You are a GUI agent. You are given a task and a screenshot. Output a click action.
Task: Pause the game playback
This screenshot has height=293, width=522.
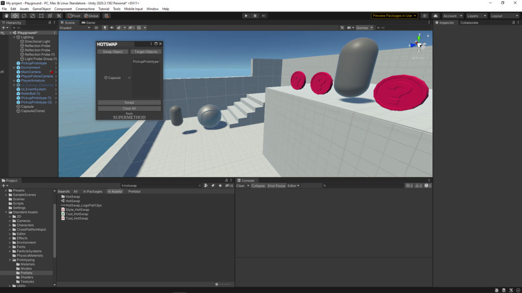tap(255, 16)
